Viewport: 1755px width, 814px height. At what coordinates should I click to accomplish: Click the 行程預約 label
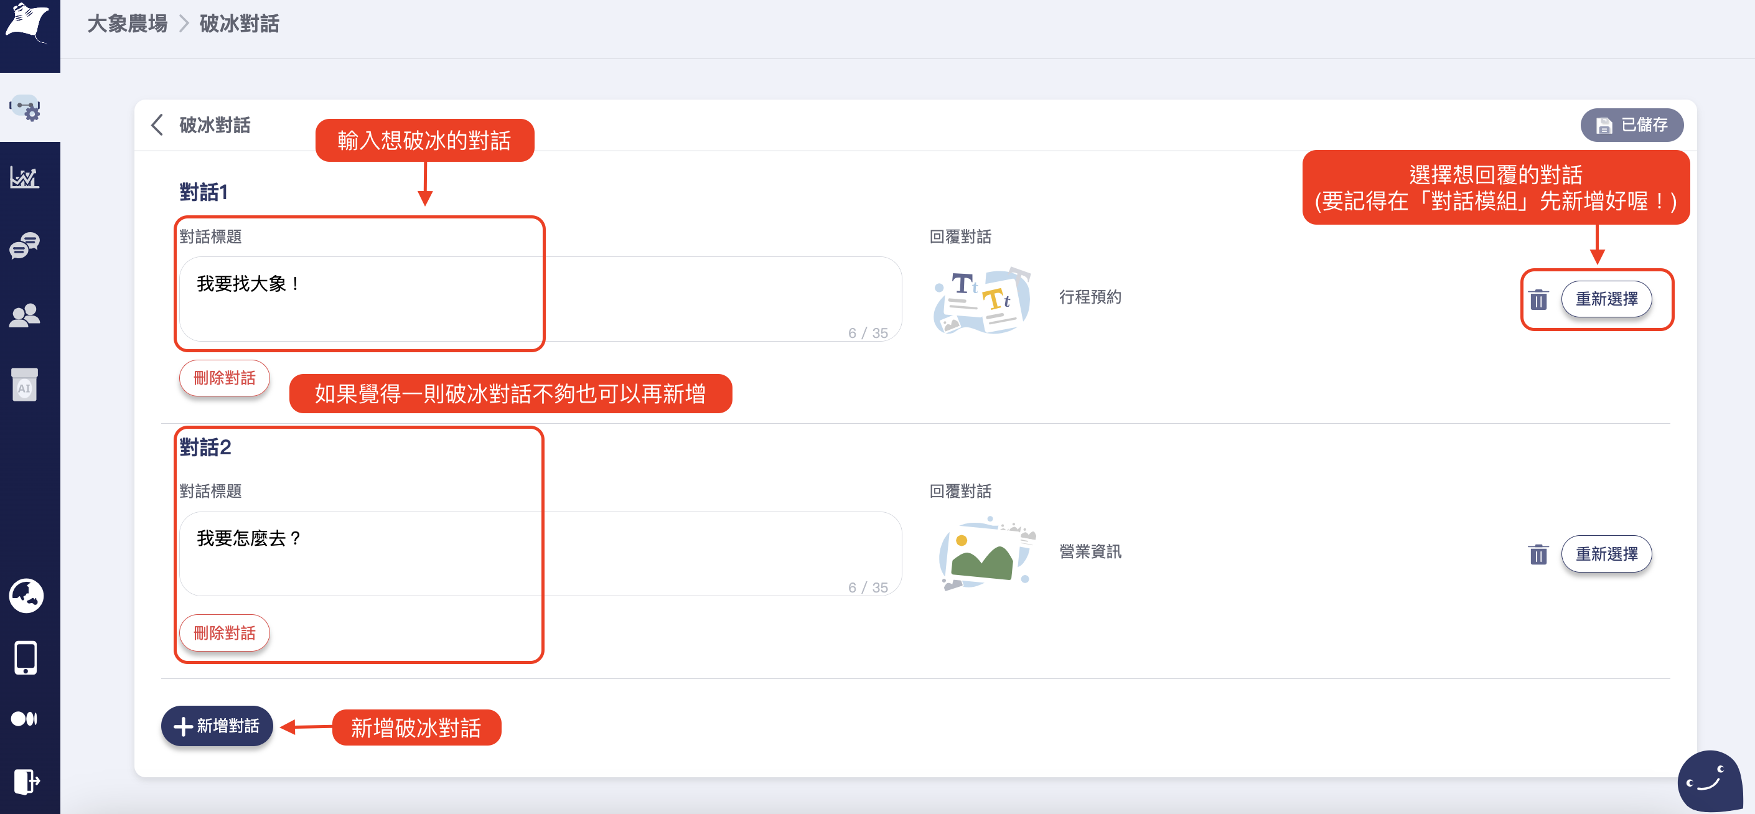click(x=1090, y=297)
